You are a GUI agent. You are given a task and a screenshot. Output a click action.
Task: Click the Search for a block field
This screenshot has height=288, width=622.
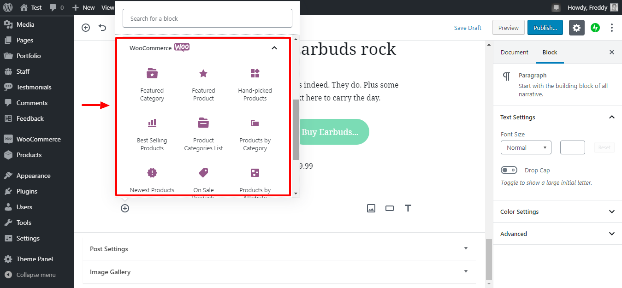pos(207,18)
